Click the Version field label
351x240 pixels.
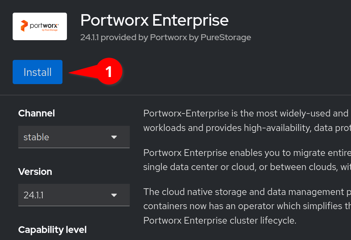pos(35,172)
